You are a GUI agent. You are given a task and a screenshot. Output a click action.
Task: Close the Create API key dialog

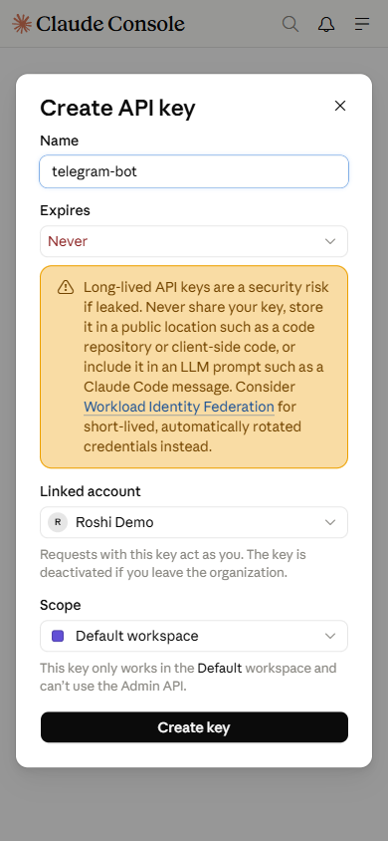tap(340, 107)
